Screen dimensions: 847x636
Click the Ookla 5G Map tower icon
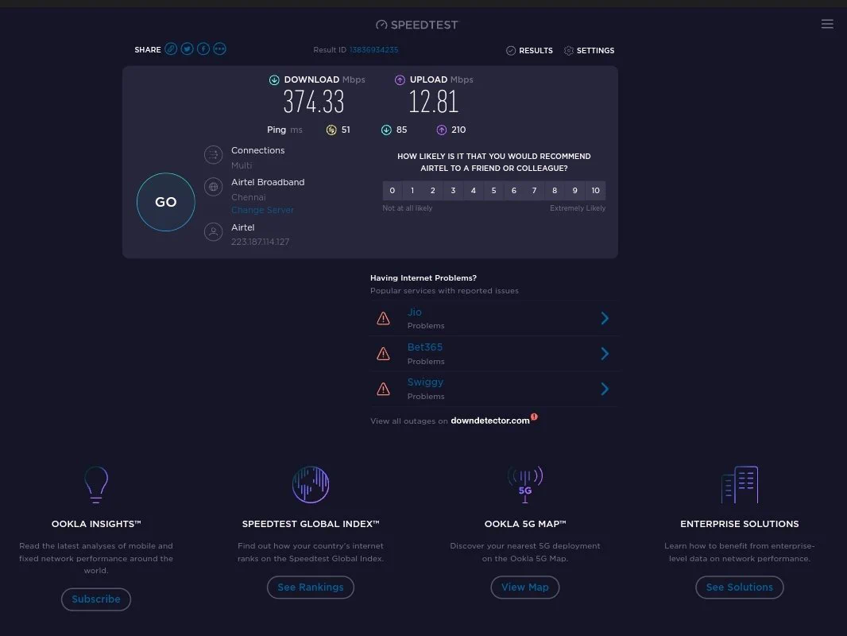[525, 485]
